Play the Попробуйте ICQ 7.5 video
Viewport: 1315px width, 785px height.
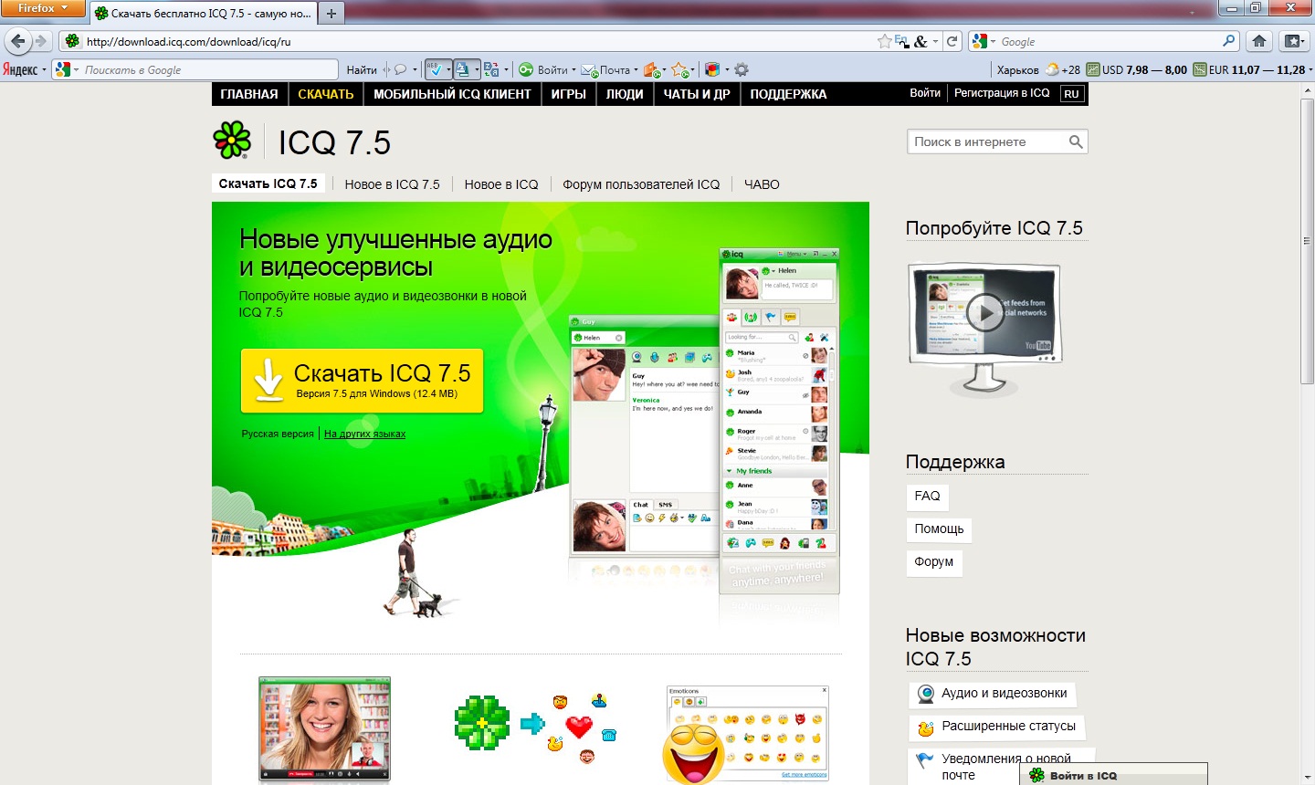[985, 313]
